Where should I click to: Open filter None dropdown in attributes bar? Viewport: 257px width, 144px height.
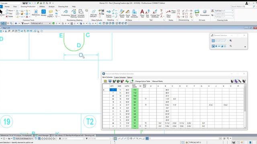25,24
